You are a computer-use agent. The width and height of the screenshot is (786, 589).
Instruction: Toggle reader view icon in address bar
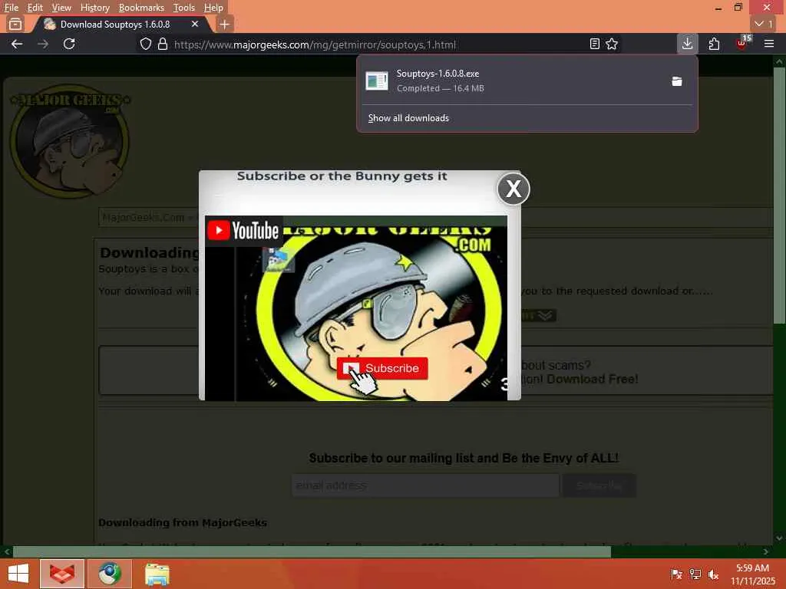[x=595, y=44]
